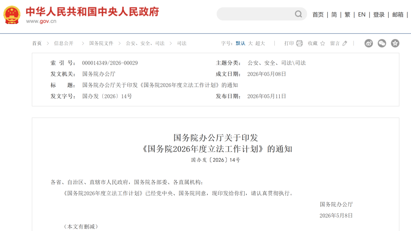The height and width of the screenshot is (231, 411).
Task: Open 国务院文件 breadcrumb link
Action: [101, 43]
